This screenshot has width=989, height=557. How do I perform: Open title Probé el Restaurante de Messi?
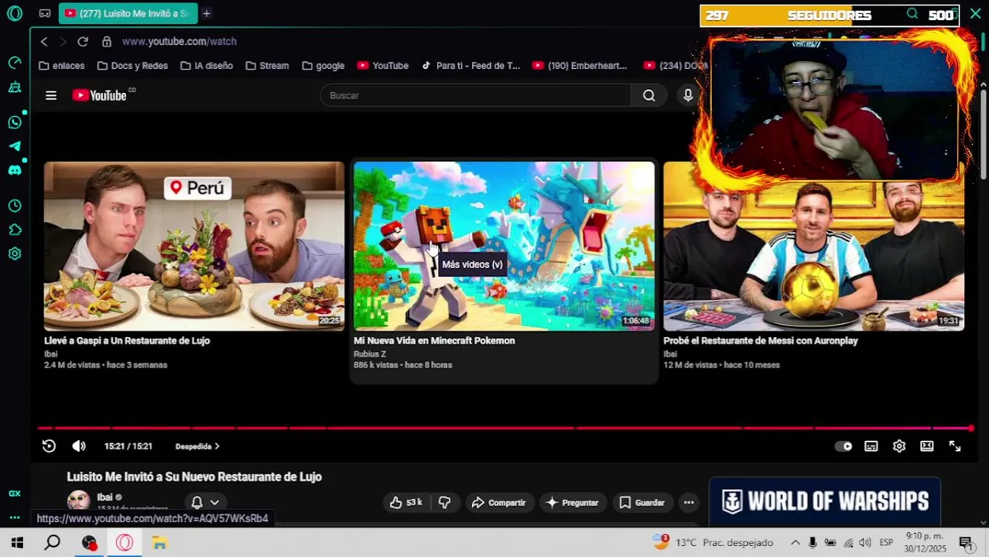pos(761,340)
